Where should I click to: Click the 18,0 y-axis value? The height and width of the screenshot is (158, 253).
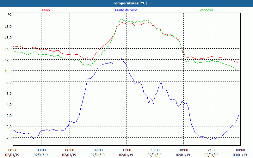(x=8, y=27)
